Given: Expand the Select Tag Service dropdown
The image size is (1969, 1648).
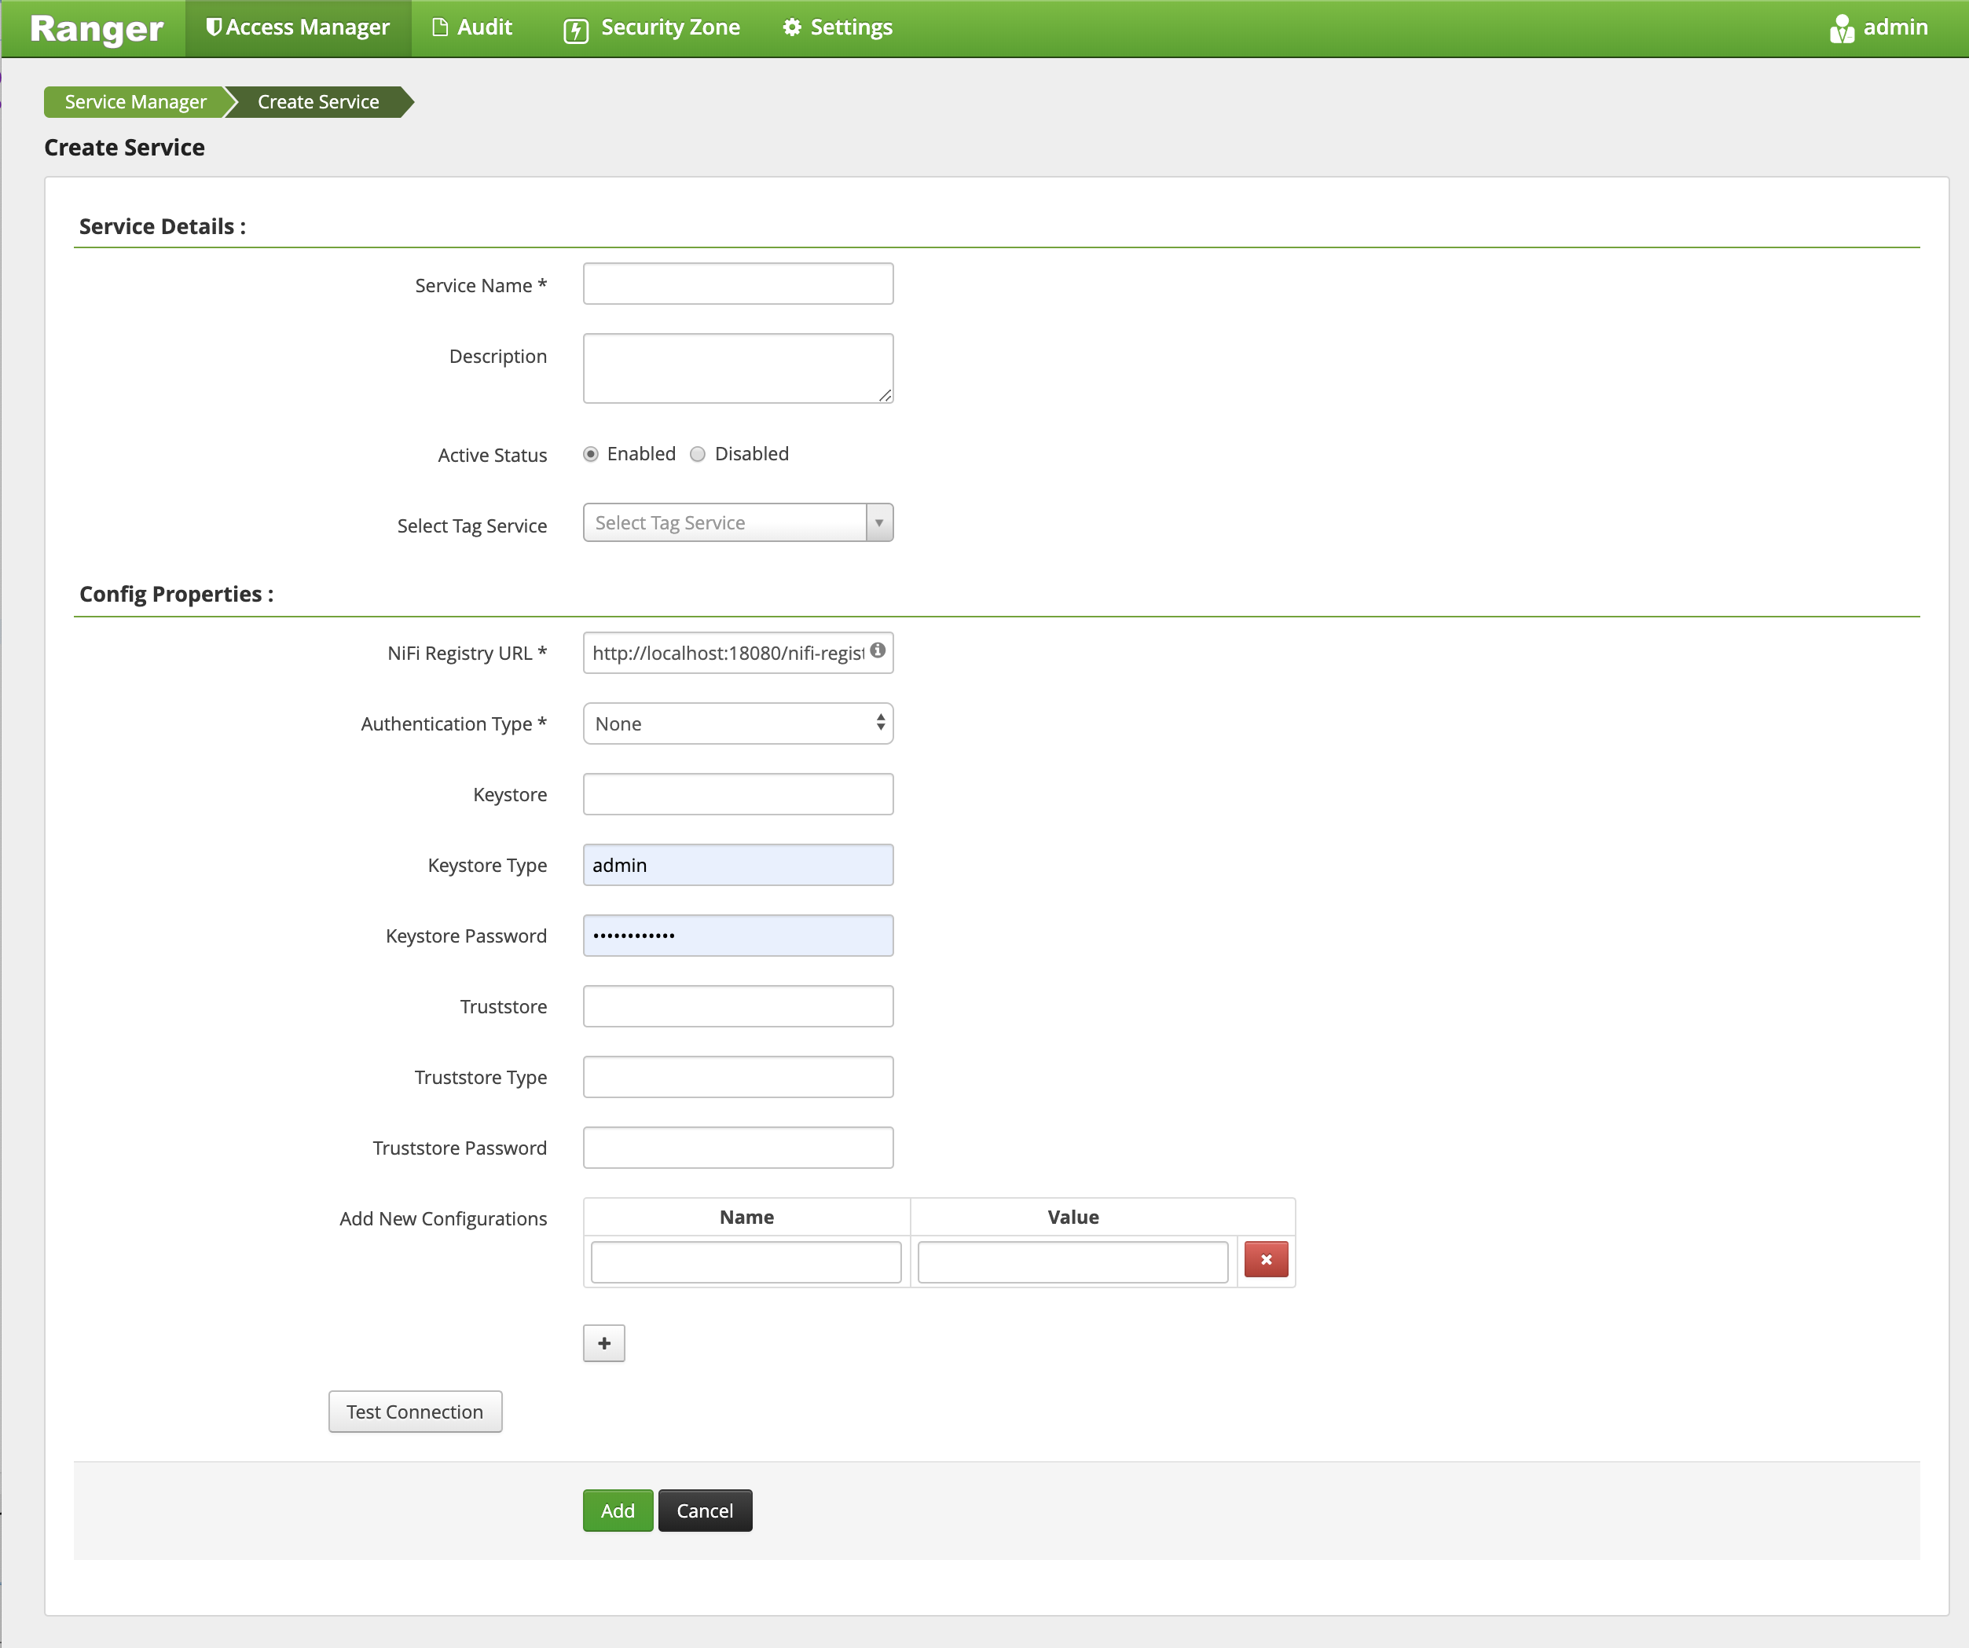Looking at the screenshot, I should (x=878, y=522).
